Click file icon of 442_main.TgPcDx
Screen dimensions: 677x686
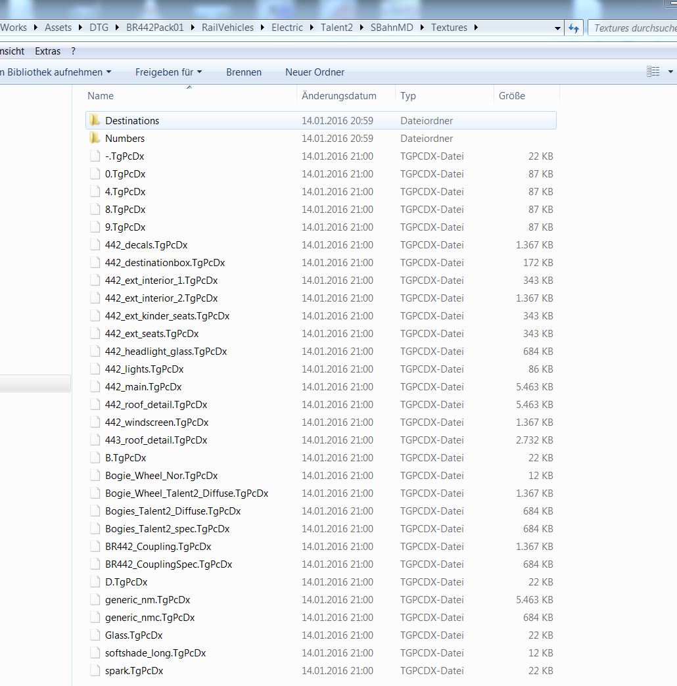click(95, 386)
